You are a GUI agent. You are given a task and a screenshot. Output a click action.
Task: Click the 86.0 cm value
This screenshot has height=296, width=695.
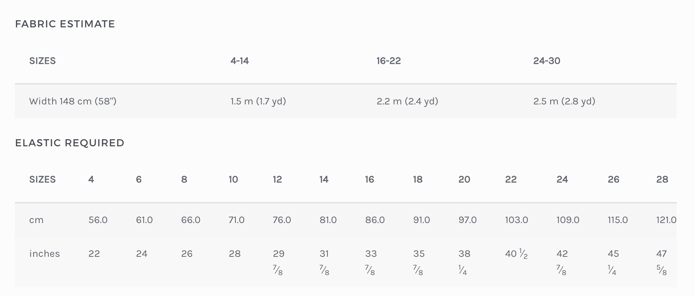pyautogui.click(x=375, y=220)
